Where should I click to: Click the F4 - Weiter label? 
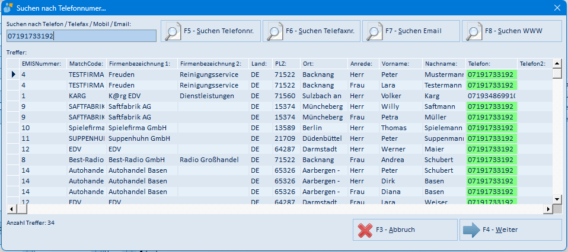500,230
